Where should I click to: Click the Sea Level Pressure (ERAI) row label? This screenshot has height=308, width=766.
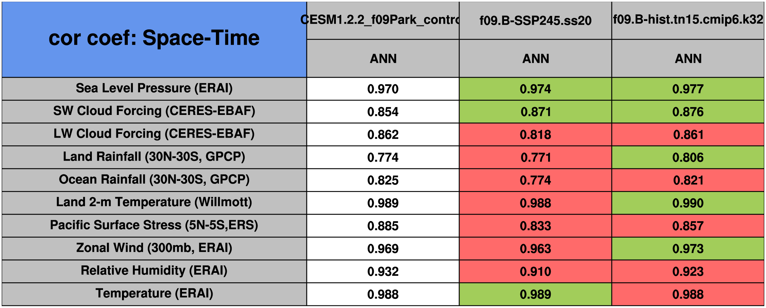154,88
